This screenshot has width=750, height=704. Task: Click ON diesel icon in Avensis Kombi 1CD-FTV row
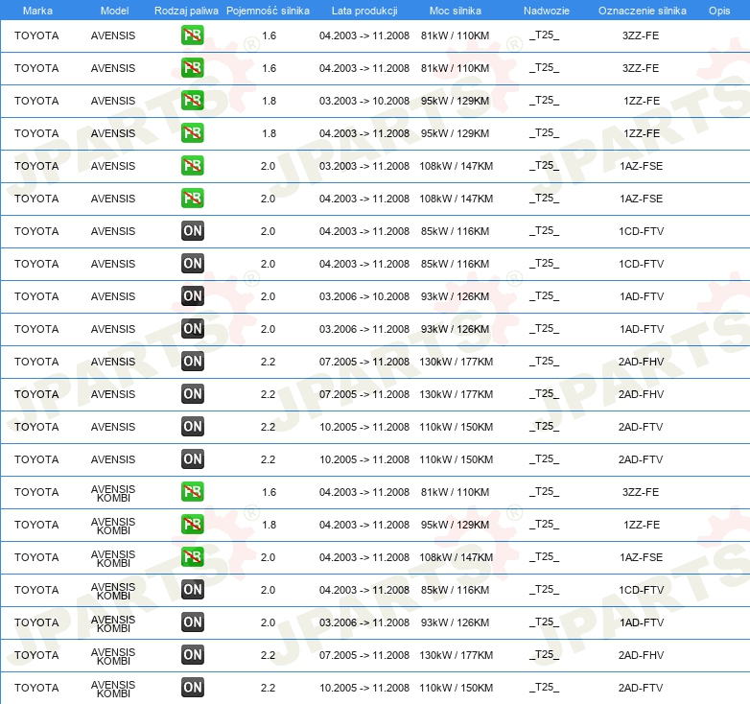(x=193, y=590)
